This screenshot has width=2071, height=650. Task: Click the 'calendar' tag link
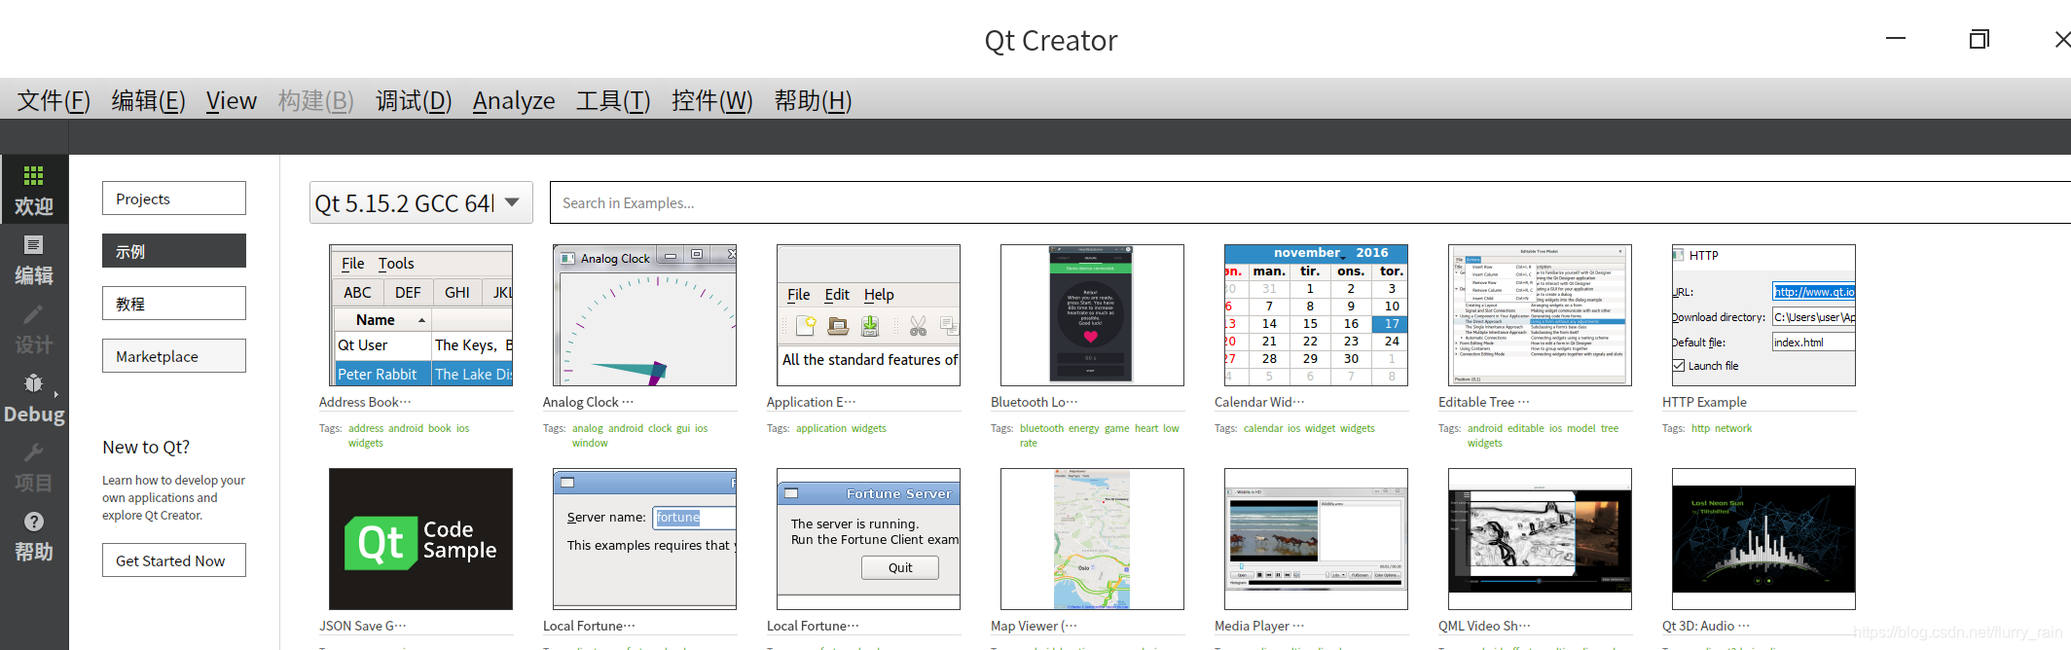pos(1263,428)
